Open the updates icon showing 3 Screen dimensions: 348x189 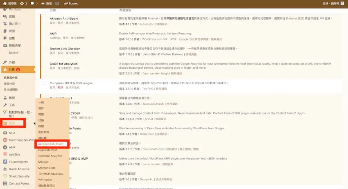[x=22, y=4]
